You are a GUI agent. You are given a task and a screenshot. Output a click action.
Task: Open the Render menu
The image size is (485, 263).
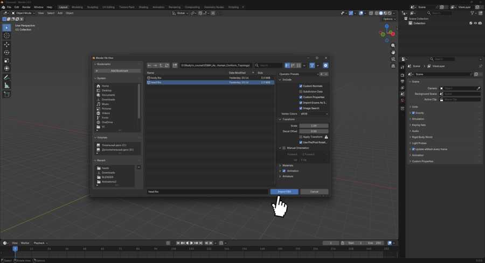(26, 7)
